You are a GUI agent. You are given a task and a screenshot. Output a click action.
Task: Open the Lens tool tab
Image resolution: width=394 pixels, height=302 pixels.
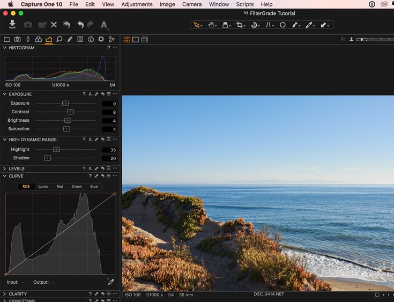(28, 39)
